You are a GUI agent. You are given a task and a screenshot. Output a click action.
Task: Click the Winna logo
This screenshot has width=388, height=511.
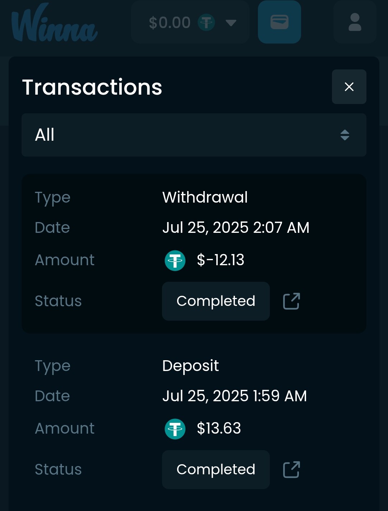tap(54, 23)
